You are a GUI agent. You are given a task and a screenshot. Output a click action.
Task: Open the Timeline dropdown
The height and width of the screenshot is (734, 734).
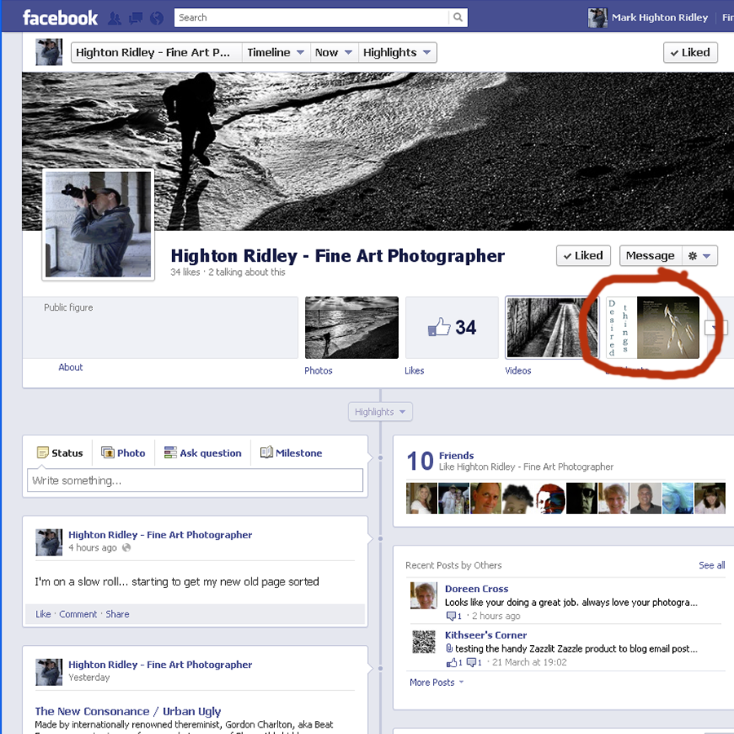click(x=276, y=52)
